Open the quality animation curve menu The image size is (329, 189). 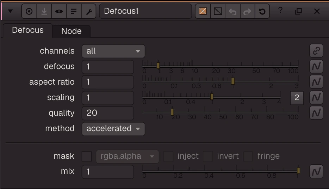click(316, 113)
